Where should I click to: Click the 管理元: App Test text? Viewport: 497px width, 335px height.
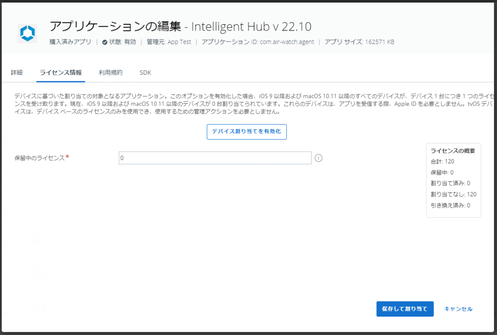(168, 42)
